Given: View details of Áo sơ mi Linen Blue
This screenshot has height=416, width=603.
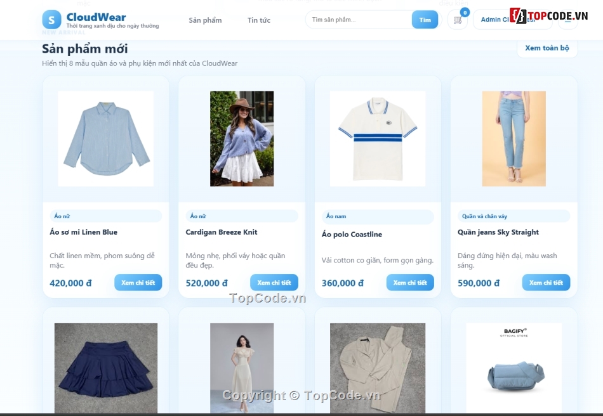Looking at the screenshot, I should point(138,282).
